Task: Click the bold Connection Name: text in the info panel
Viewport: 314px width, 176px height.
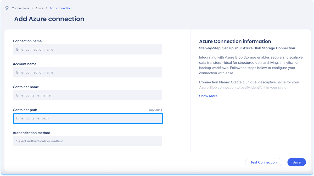Action: pos(215,82)
